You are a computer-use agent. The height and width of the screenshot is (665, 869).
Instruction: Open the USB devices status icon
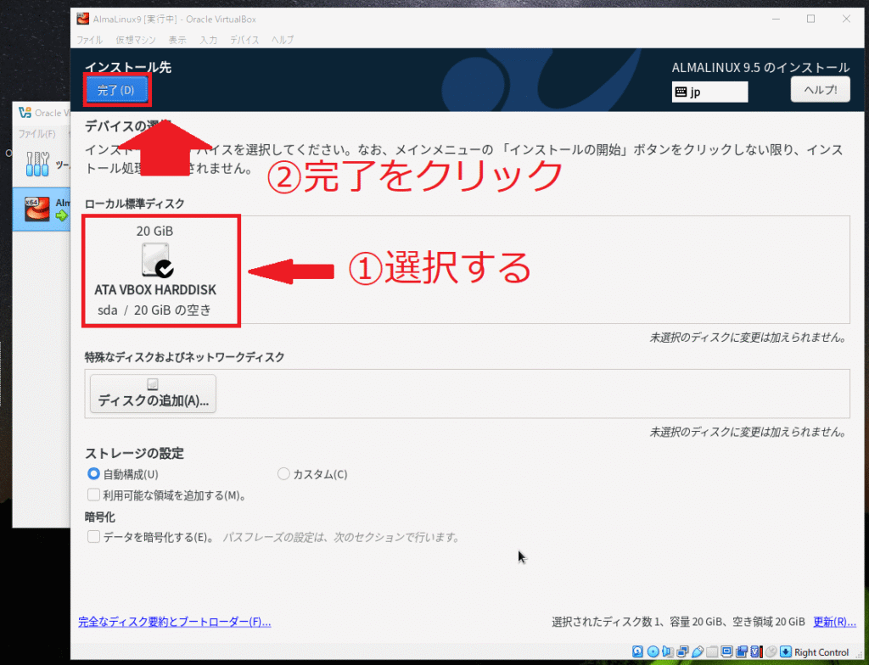tap(698, 651)
